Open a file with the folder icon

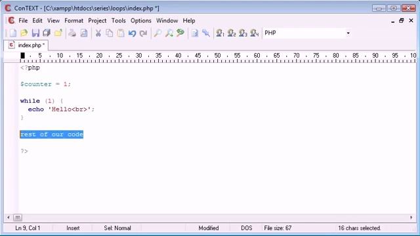click(x=24, y=33)
